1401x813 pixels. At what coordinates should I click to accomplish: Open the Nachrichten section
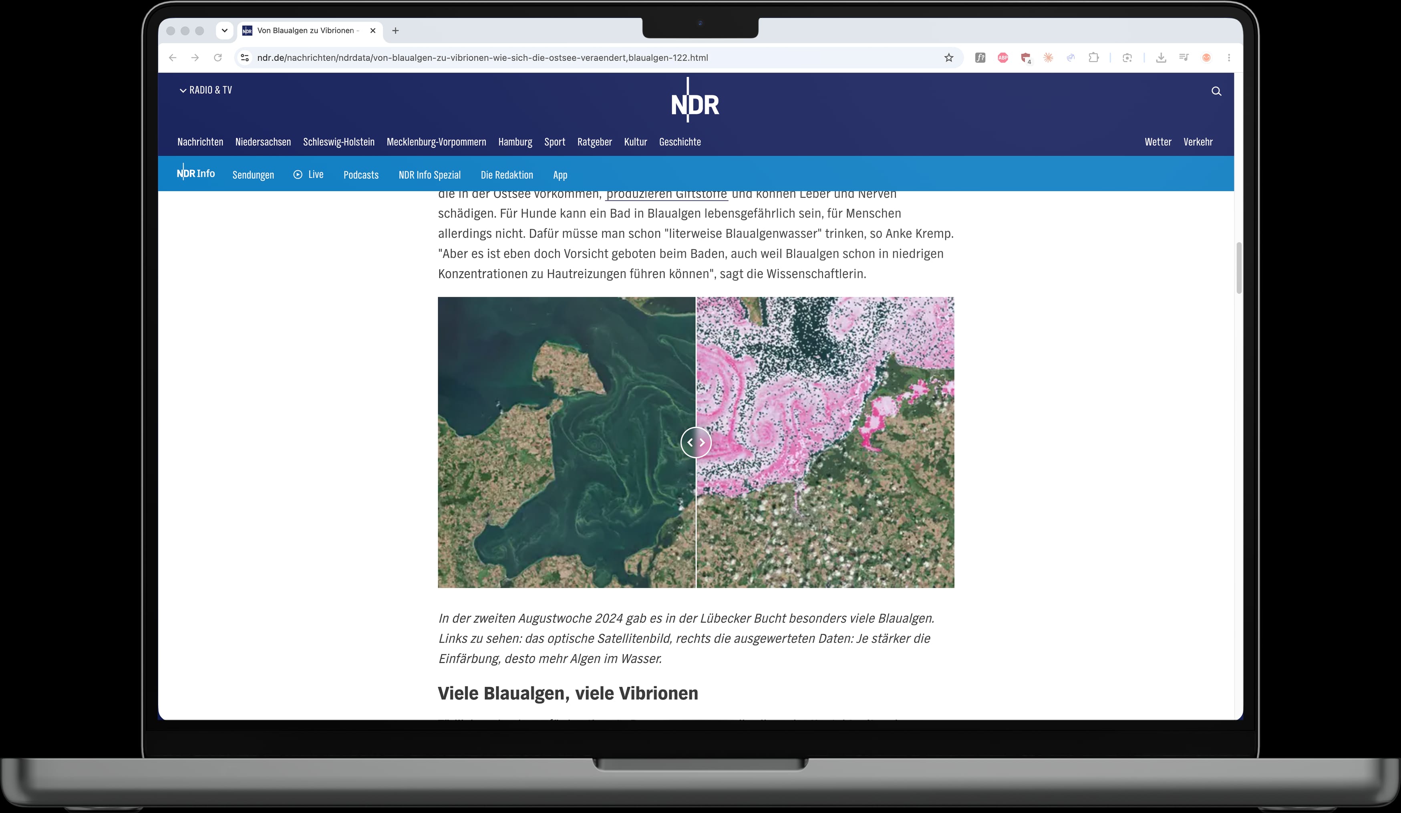tap(200, 142)
